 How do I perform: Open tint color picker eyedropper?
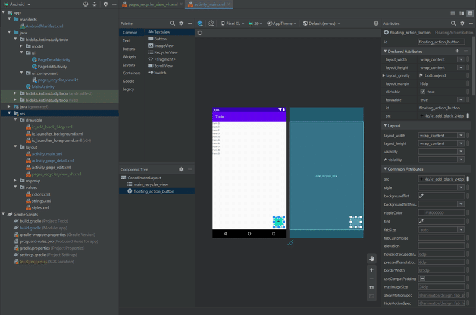[421, 221]
